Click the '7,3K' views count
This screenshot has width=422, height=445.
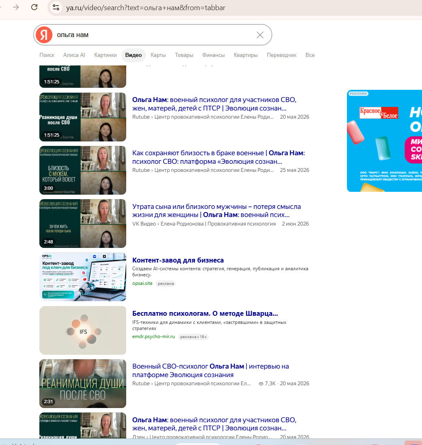[x=267, y=383]
